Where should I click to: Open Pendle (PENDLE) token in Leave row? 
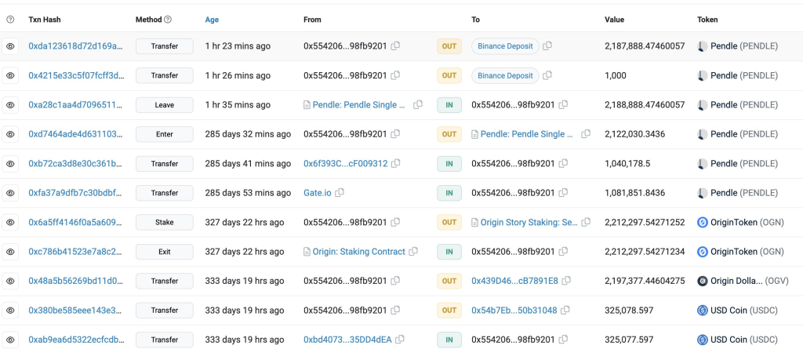[744, 105]
